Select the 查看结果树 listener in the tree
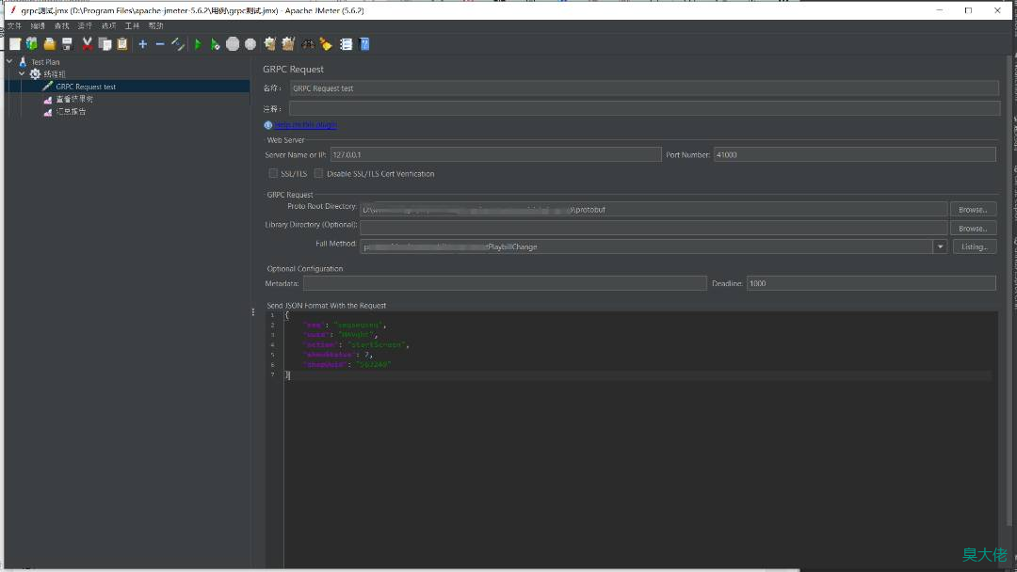This screenshot has width=1017, height=572. (x=74, y=99)
